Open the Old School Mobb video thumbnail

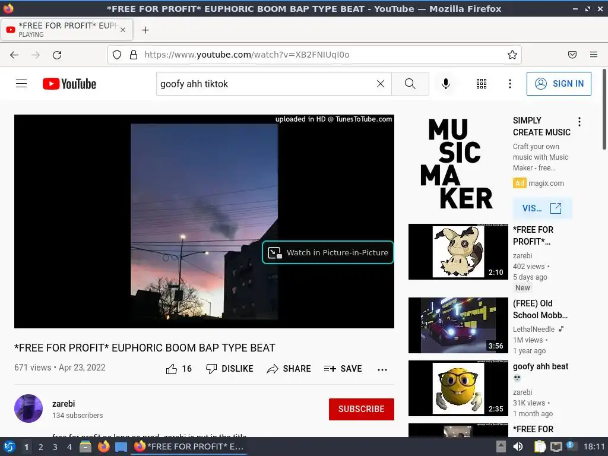pyautogui.click(x=458, y=325)
